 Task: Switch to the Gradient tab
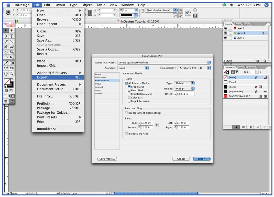click(251, 68)
